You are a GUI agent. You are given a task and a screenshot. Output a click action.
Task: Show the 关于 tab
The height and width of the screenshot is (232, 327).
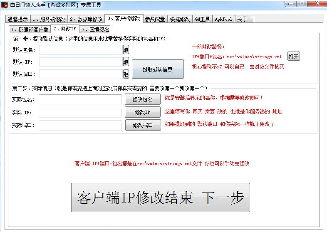243,19
